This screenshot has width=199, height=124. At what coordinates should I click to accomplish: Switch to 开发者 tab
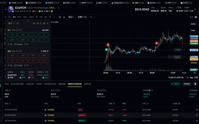39,84
